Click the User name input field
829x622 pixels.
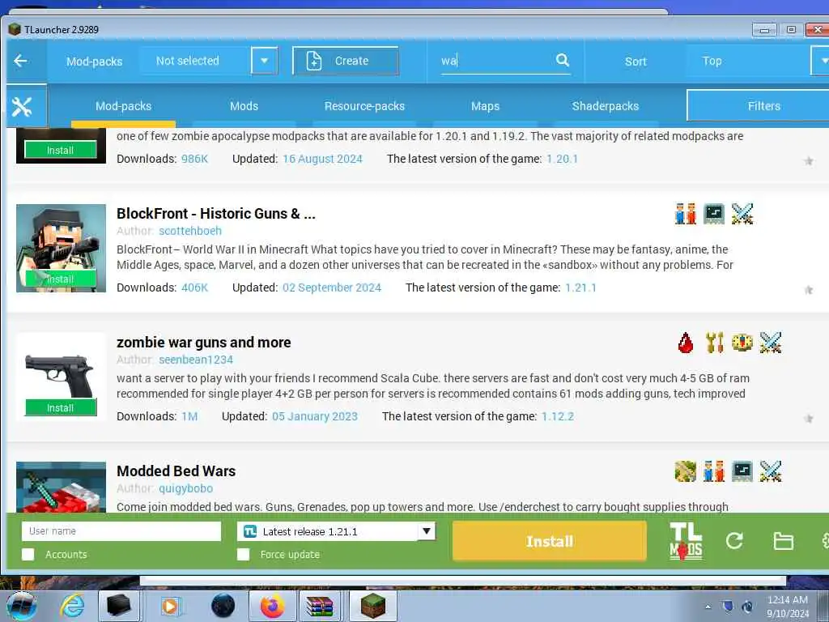coord(121,531)
